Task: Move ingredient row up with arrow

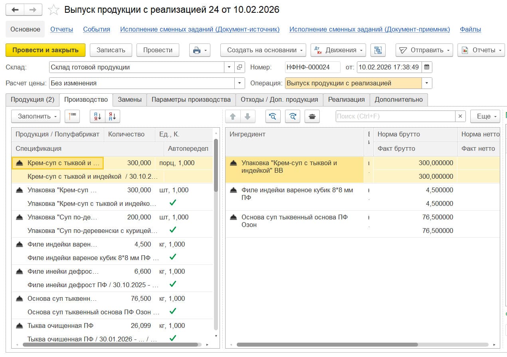Action: pyautogui.click(x=233, y=116)
